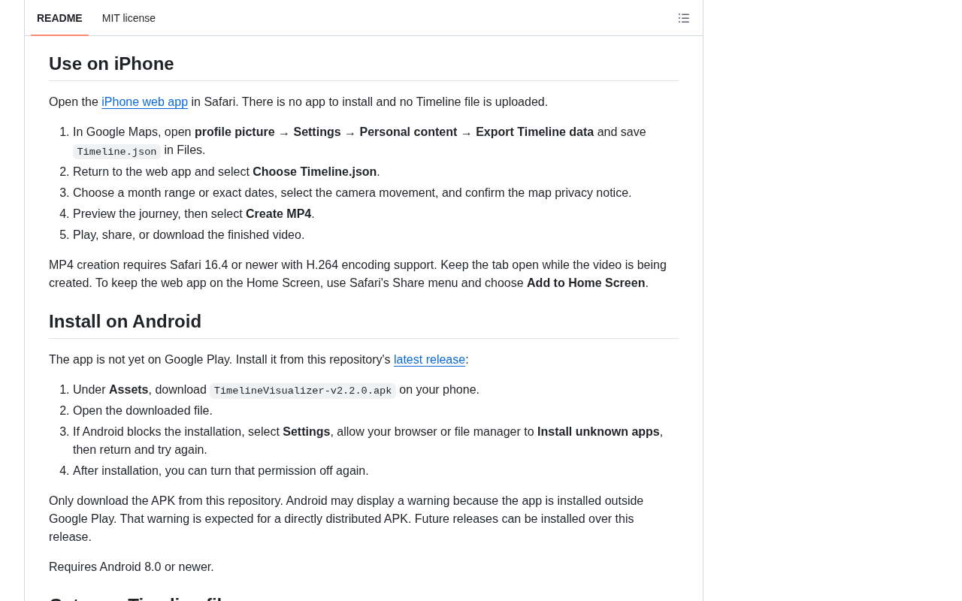Click the bold 'Assets' text
This screenshot has width=962, height=601.
[x=129, y=389]
